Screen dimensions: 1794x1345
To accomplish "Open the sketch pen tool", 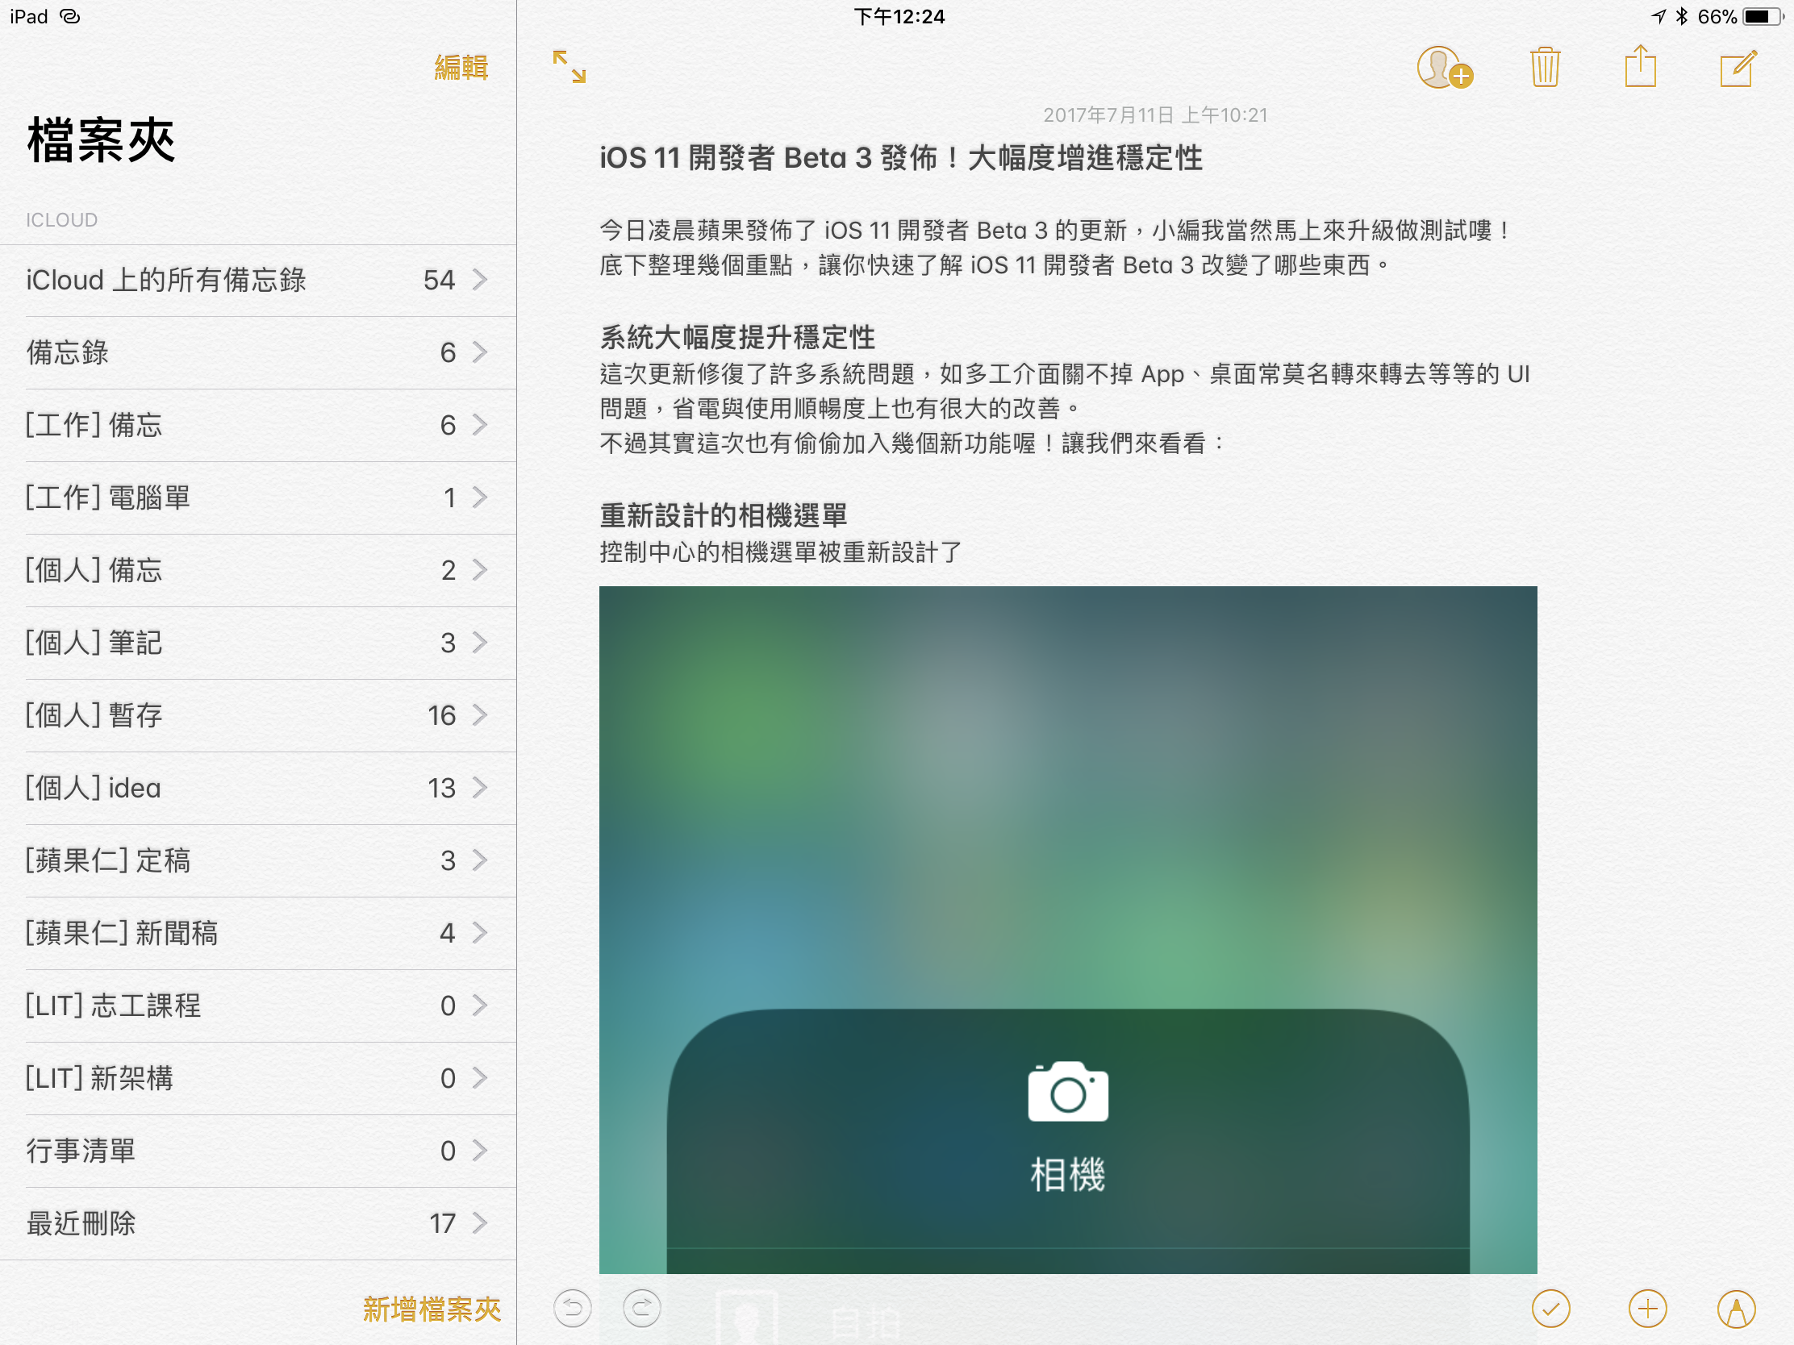I will click(1737, 1309).
